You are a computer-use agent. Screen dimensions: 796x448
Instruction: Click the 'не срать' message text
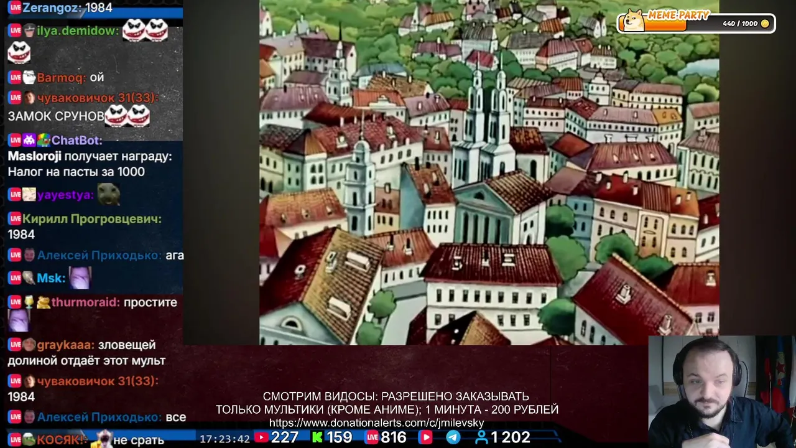click(x=139, y=440)
